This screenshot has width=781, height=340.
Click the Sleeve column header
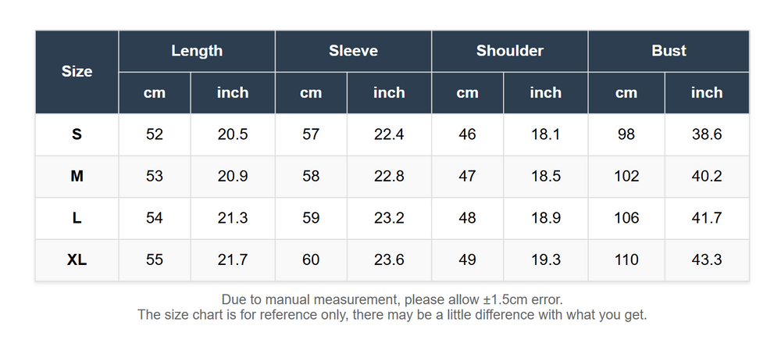point(353,51)
